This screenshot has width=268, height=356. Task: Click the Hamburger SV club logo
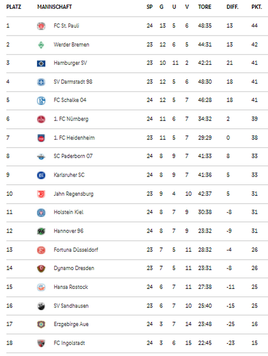(41, 64)
